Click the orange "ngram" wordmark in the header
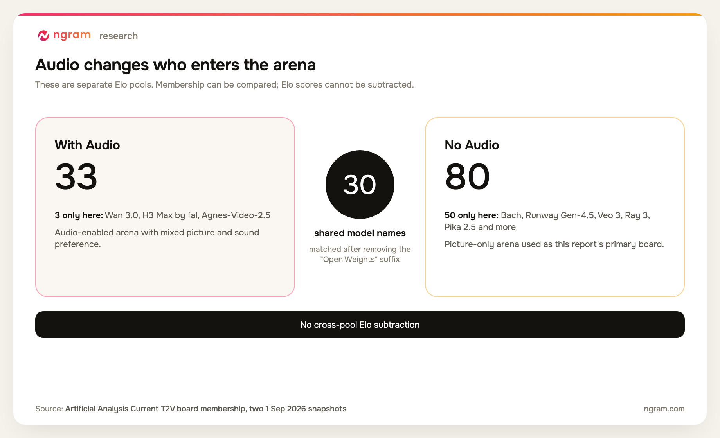The height and width of the screenshot is (438, 720). (x=72, y=35)
